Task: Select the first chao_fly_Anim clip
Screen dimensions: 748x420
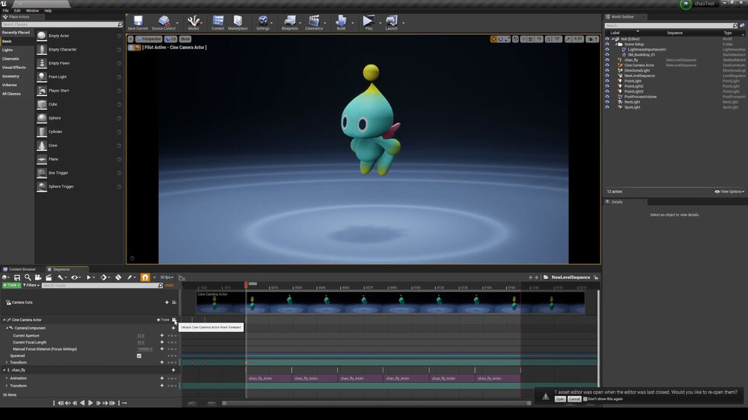Action: tap(269, 378)
